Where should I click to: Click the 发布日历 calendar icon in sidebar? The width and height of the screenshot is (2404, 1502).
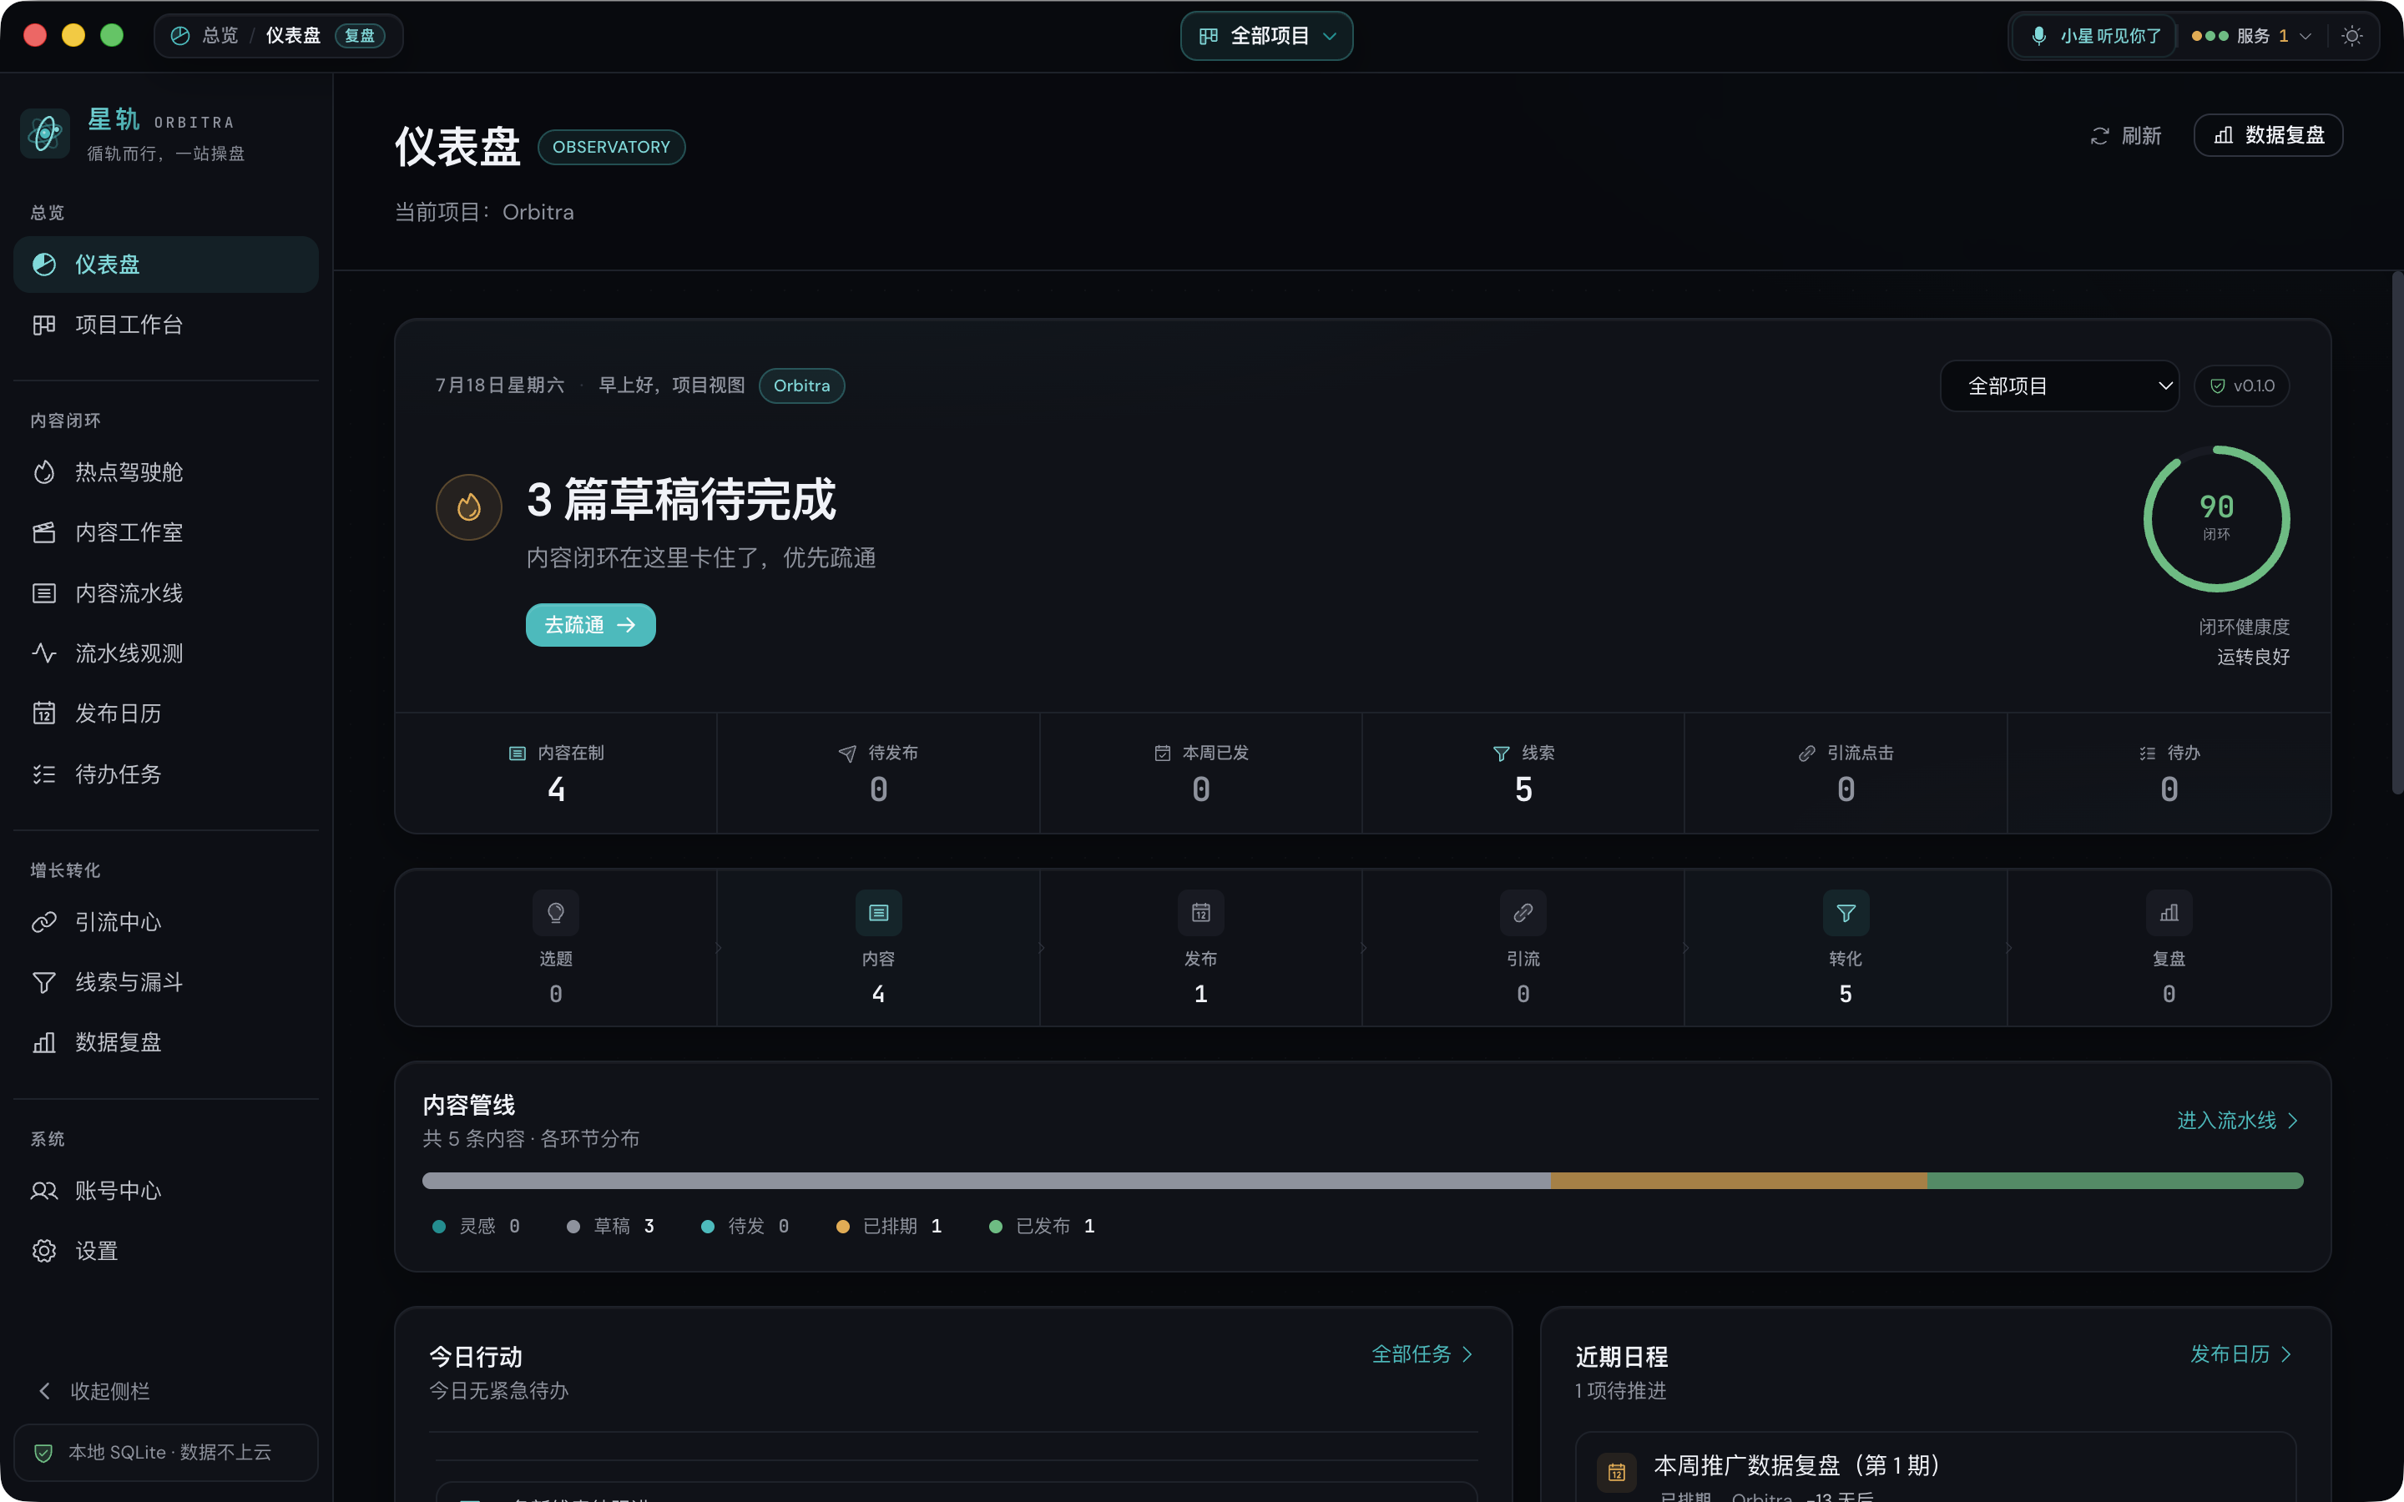tap(43, 713)
